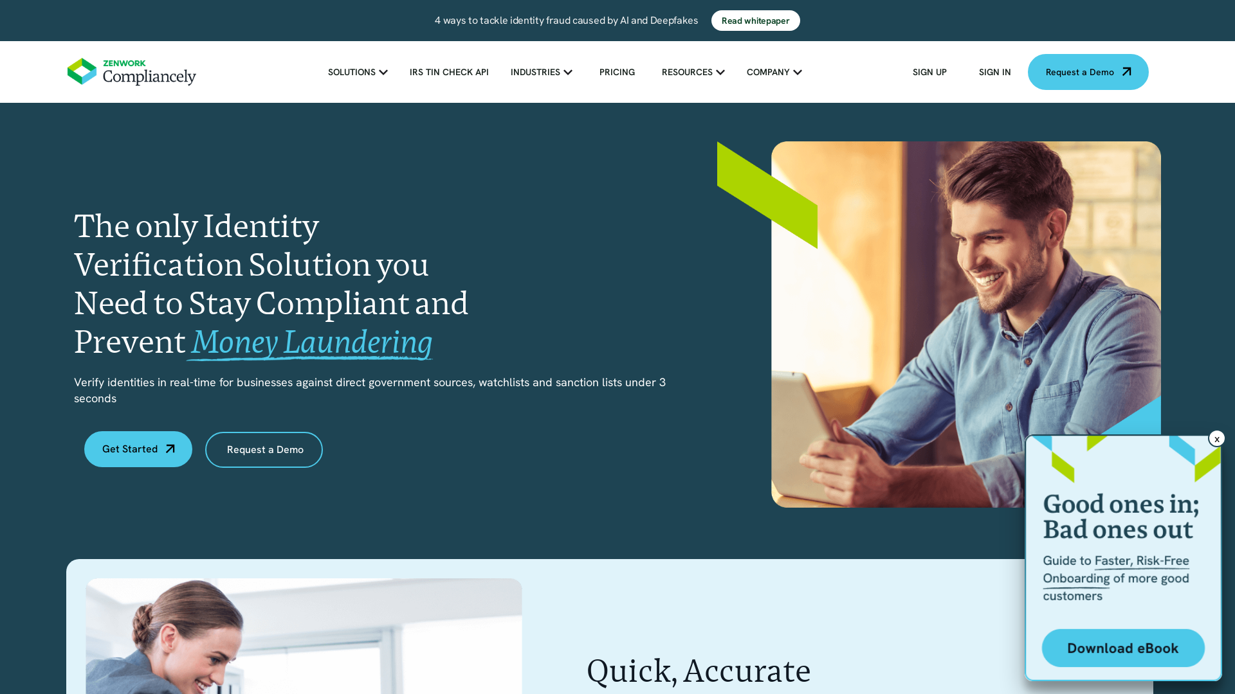Click the Read Whitepaper button

(755, 21)
